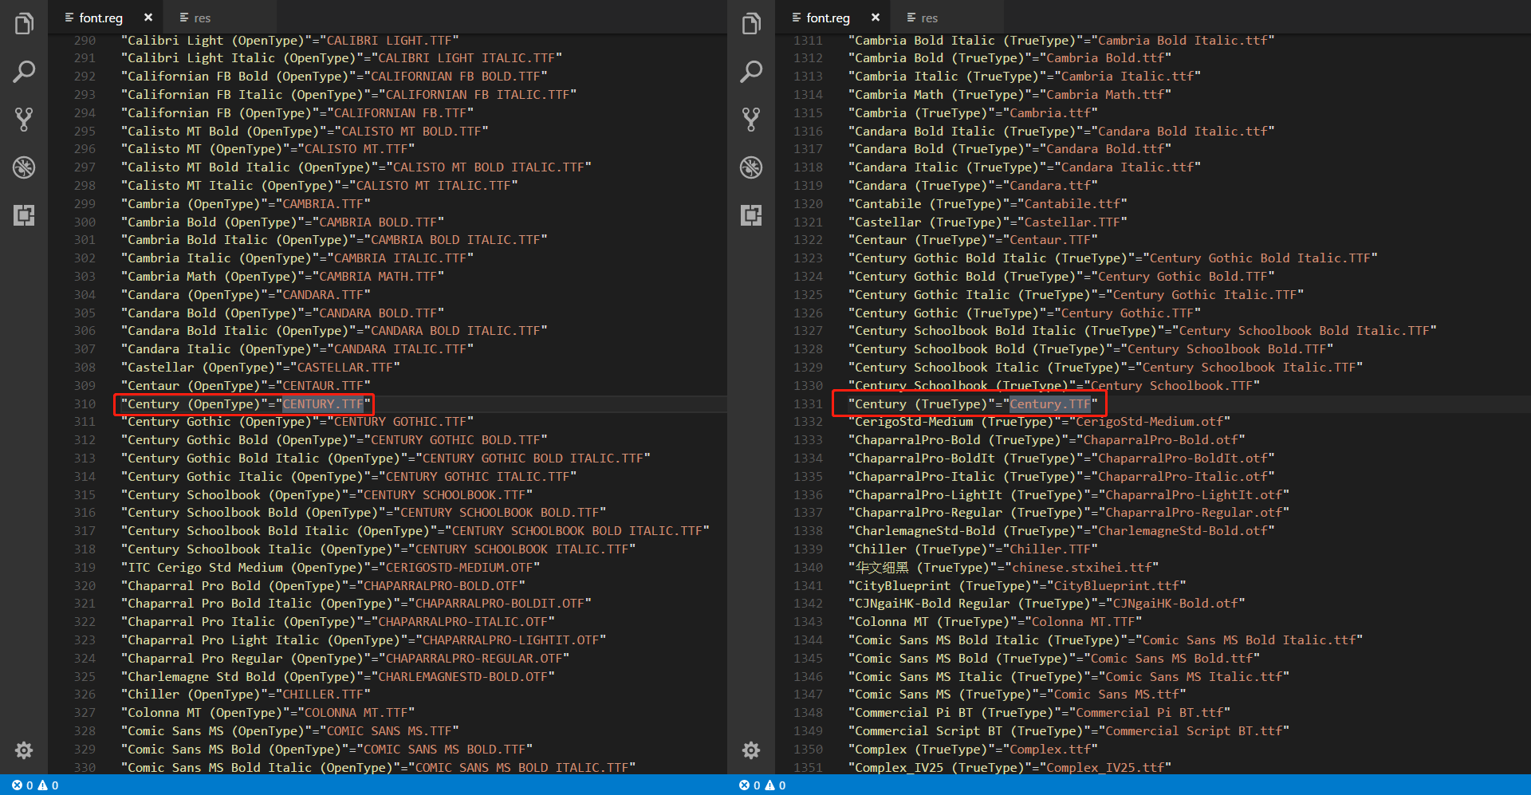Click "Charlemagne Std Bold" line in left editor
The width and height of the screenshot is (1531, 795).
[x=337, y=677]
